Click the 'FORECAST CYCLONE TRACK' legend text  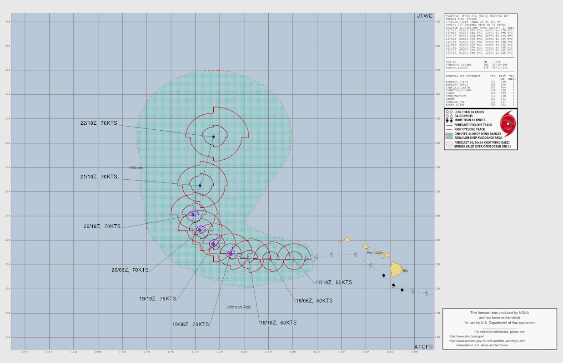pyautogui.click(x=473, y=125)
